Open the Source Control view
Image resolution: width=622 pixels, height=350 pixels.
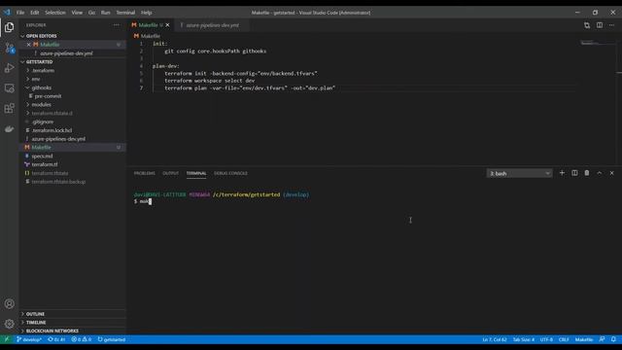tap(9, 49)
